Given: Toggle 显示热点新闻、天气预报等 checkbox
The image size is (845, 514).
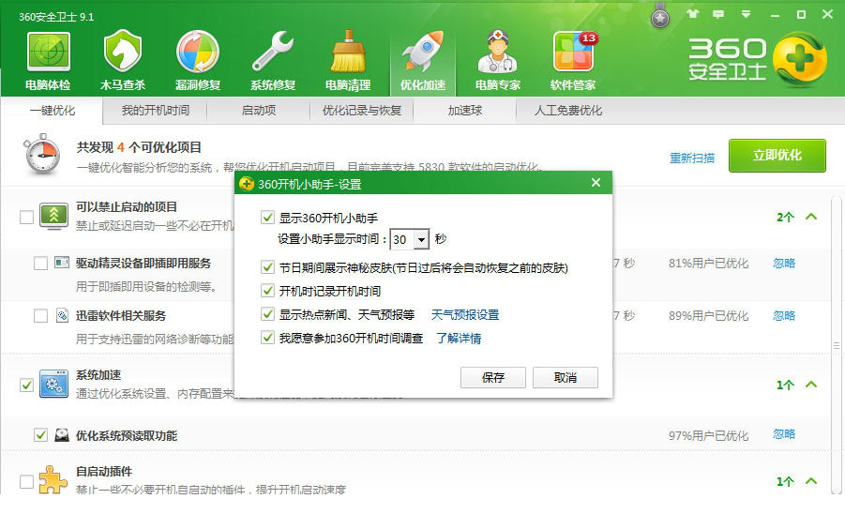Looking at the screenshot, I should (267, 314).
